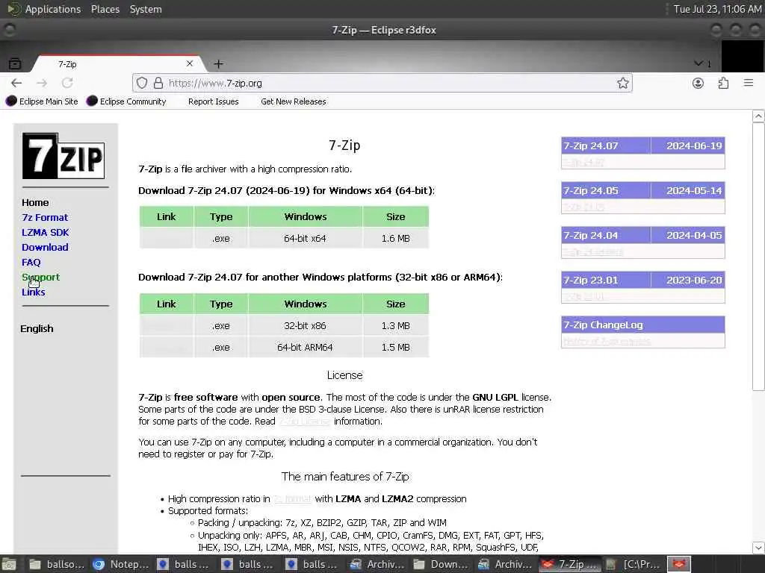The height and width of the screenshot is (573, 765).
Task: Click the red fox icon at taskbar end
Action: 679,564
